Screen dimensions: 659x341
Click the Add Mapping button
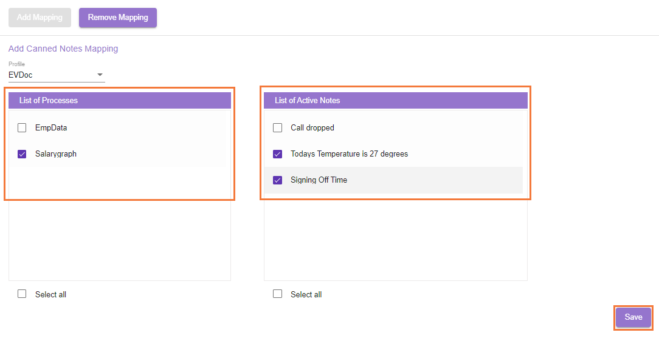tap(40, 18)
